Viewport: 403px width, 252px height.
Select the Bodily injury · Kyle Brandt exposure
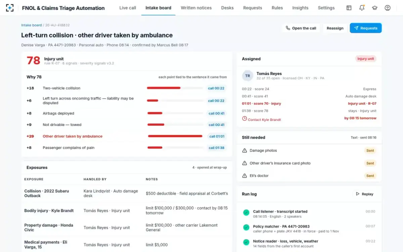click(49, 211)
